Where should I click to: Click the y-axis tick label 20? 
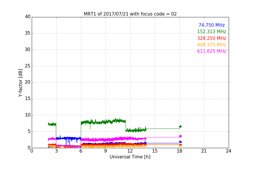click(28, 82)
